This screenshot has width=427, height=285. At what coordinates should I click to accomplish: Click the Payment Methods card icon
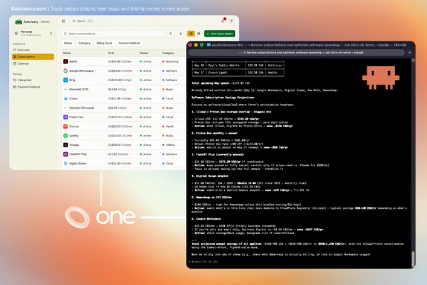click(14, 87)
